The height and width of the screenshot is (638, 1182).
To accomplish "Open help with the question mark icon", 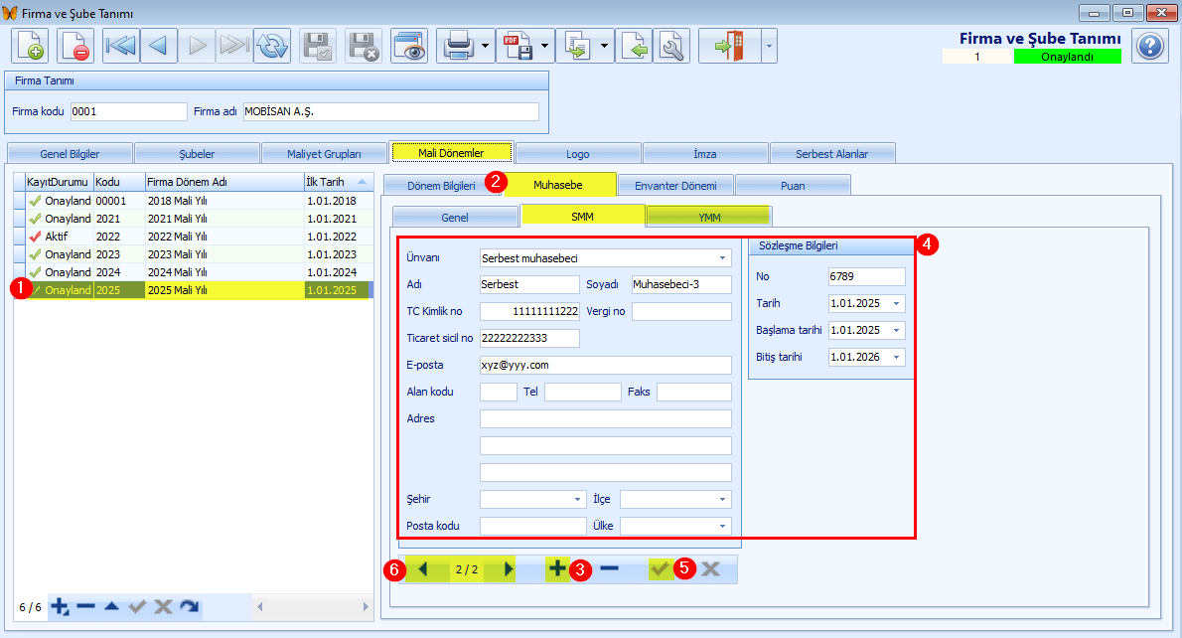I will tap(1149, 46).
